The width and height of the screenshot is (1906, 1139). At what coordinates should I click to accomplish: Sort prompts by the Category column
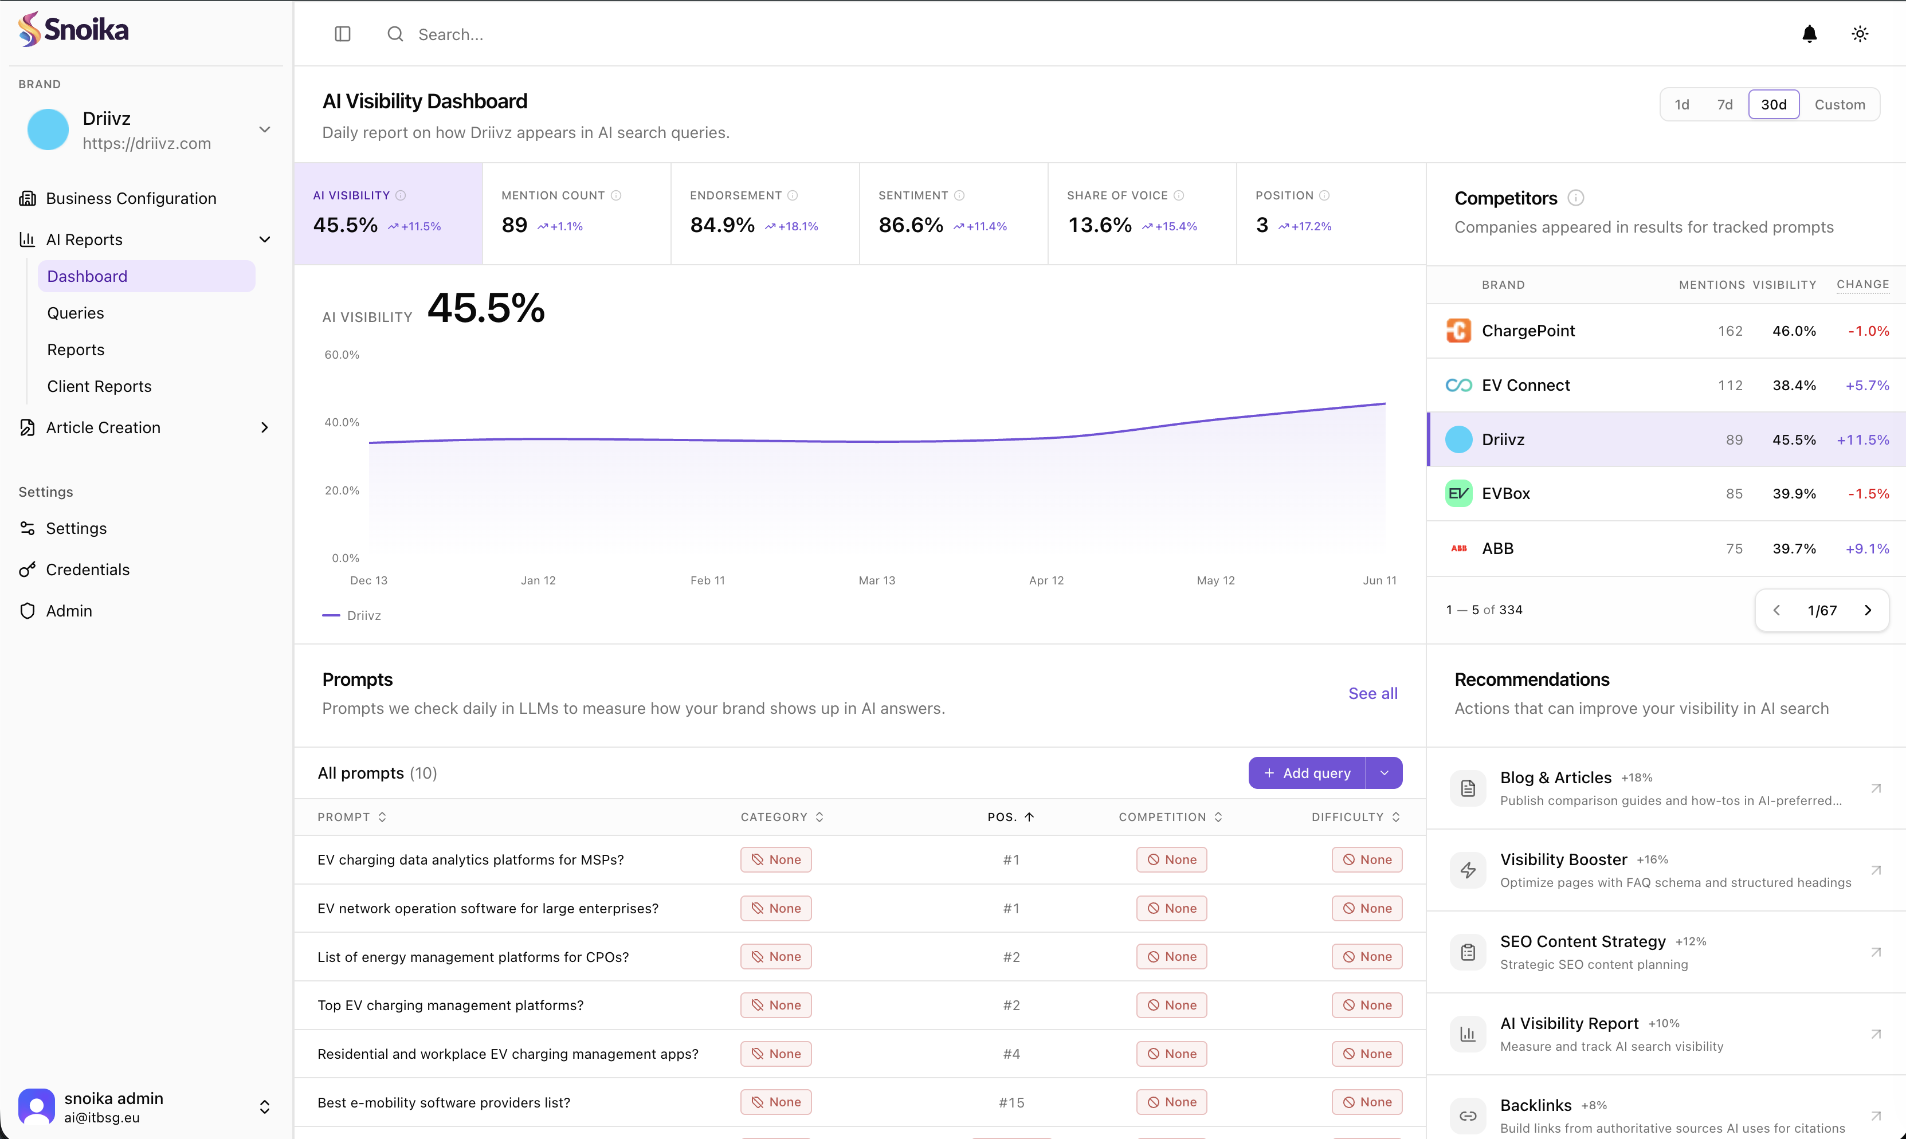click(x=782, y=816)
